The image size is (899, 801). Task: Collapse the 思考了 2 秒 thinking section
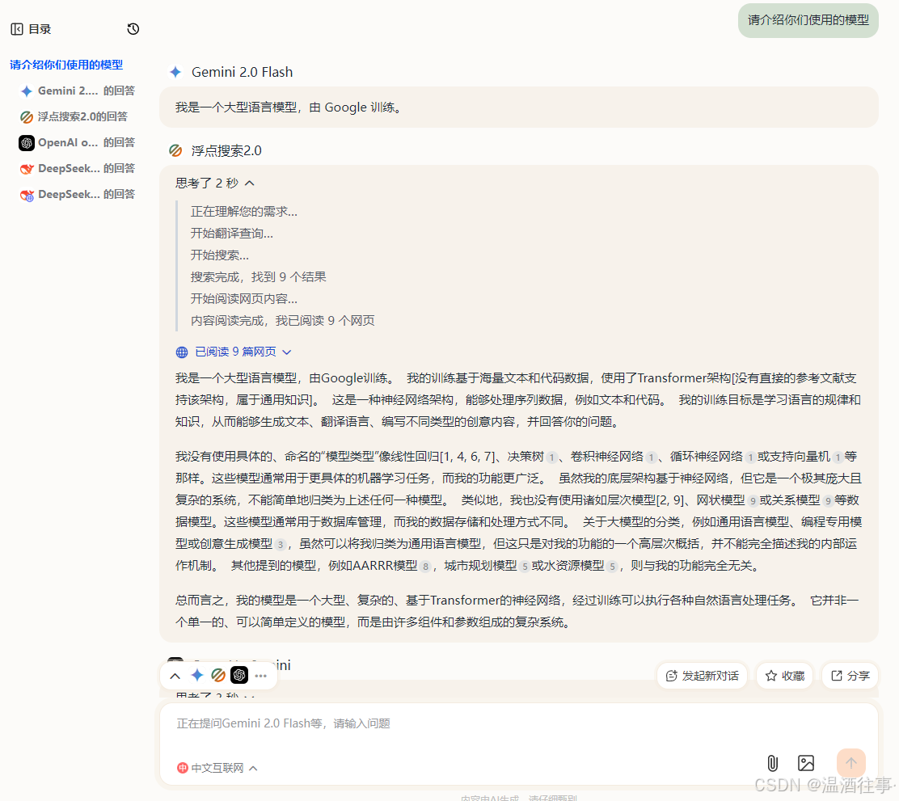pyautogui.click(x=215, y=183)
